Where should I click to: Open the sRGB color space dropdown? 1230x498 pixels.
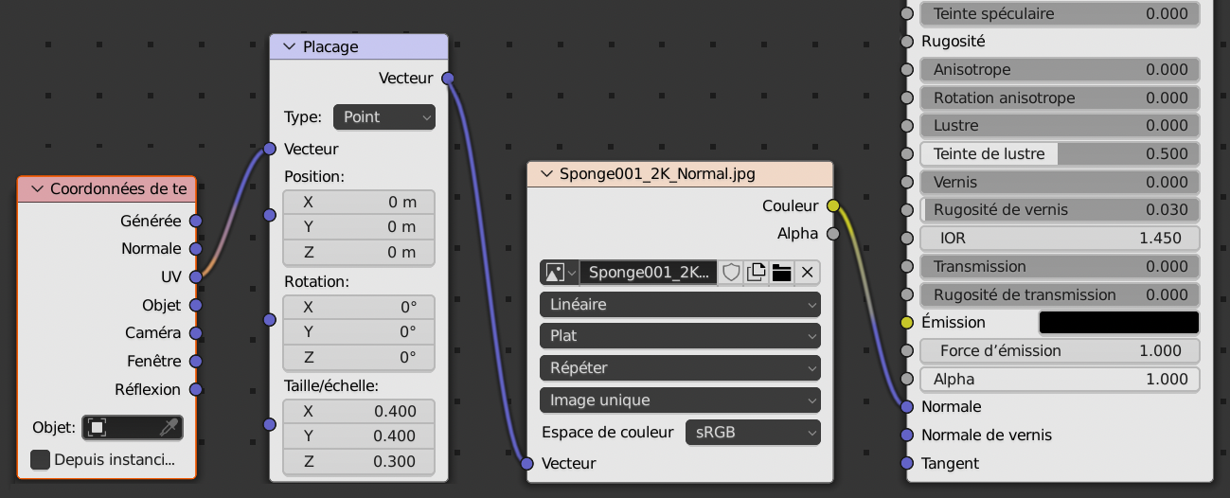point(752,433)
